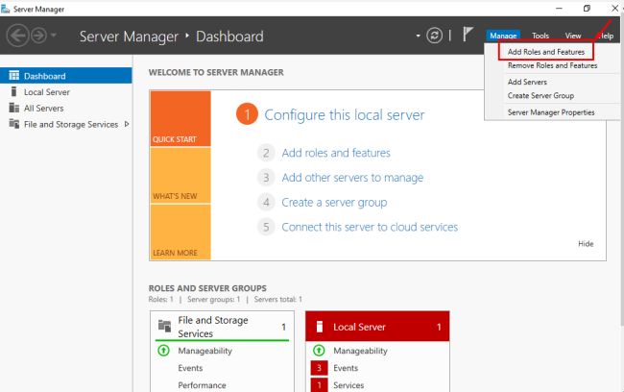This screenshot has height=392, width=624.
Task: Click the forward navigation arrow icon
Action: [x=40, y=37]
